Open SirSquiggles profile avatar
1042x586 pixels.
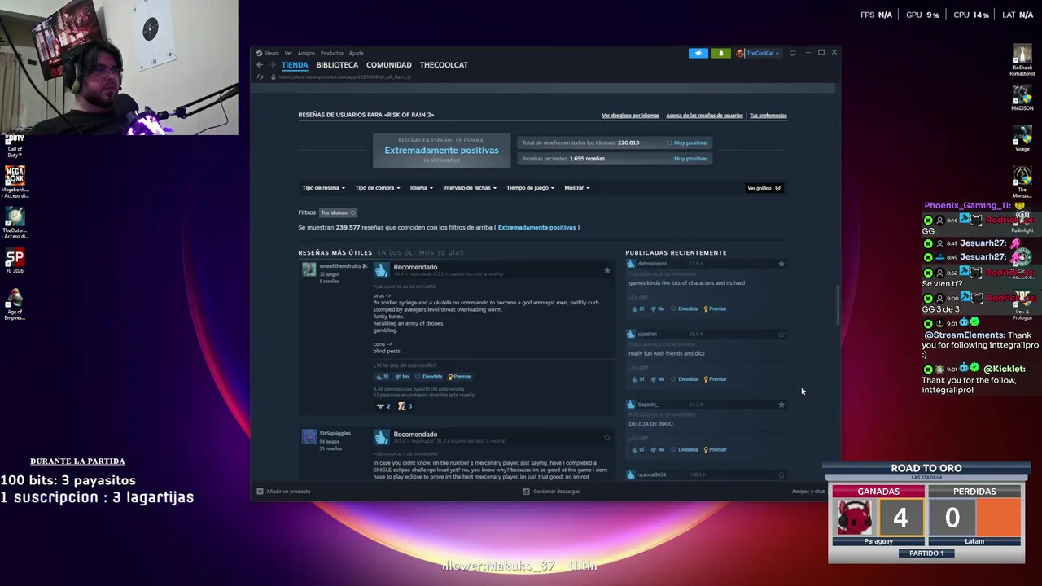coord(309,437)
